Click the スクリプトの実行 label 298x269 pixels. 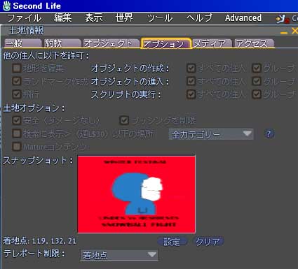126,94
